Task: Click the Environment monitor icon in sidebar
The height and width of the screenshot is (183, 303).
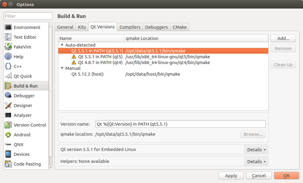Action: coord(8,27)
